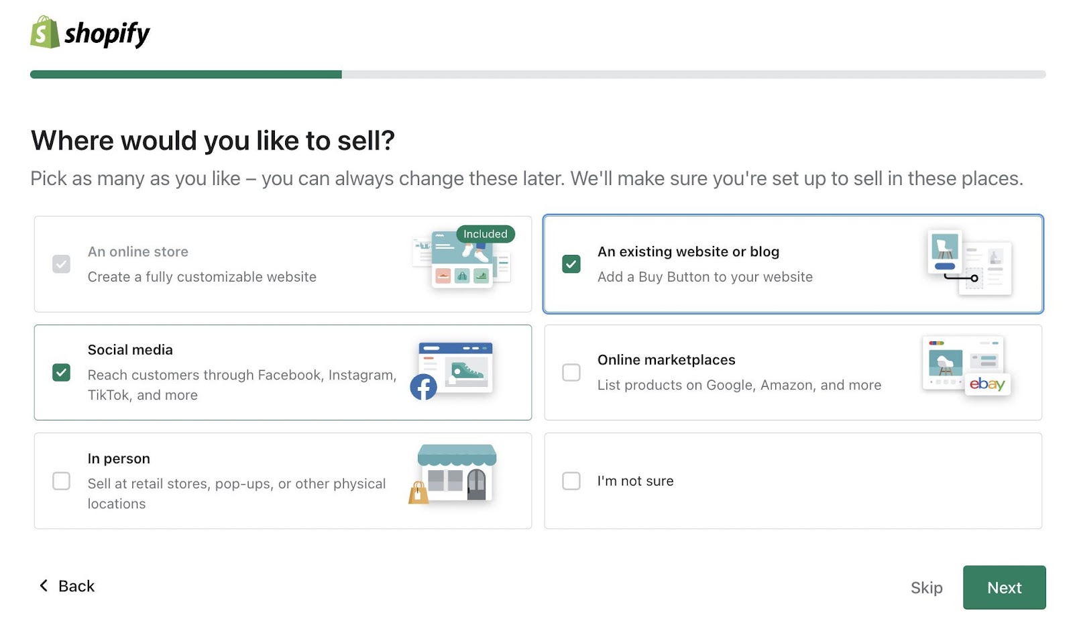Tick the I'm not sure checkbox
The height and width of the screenshot is (629, 1073).
coord(571,481)
